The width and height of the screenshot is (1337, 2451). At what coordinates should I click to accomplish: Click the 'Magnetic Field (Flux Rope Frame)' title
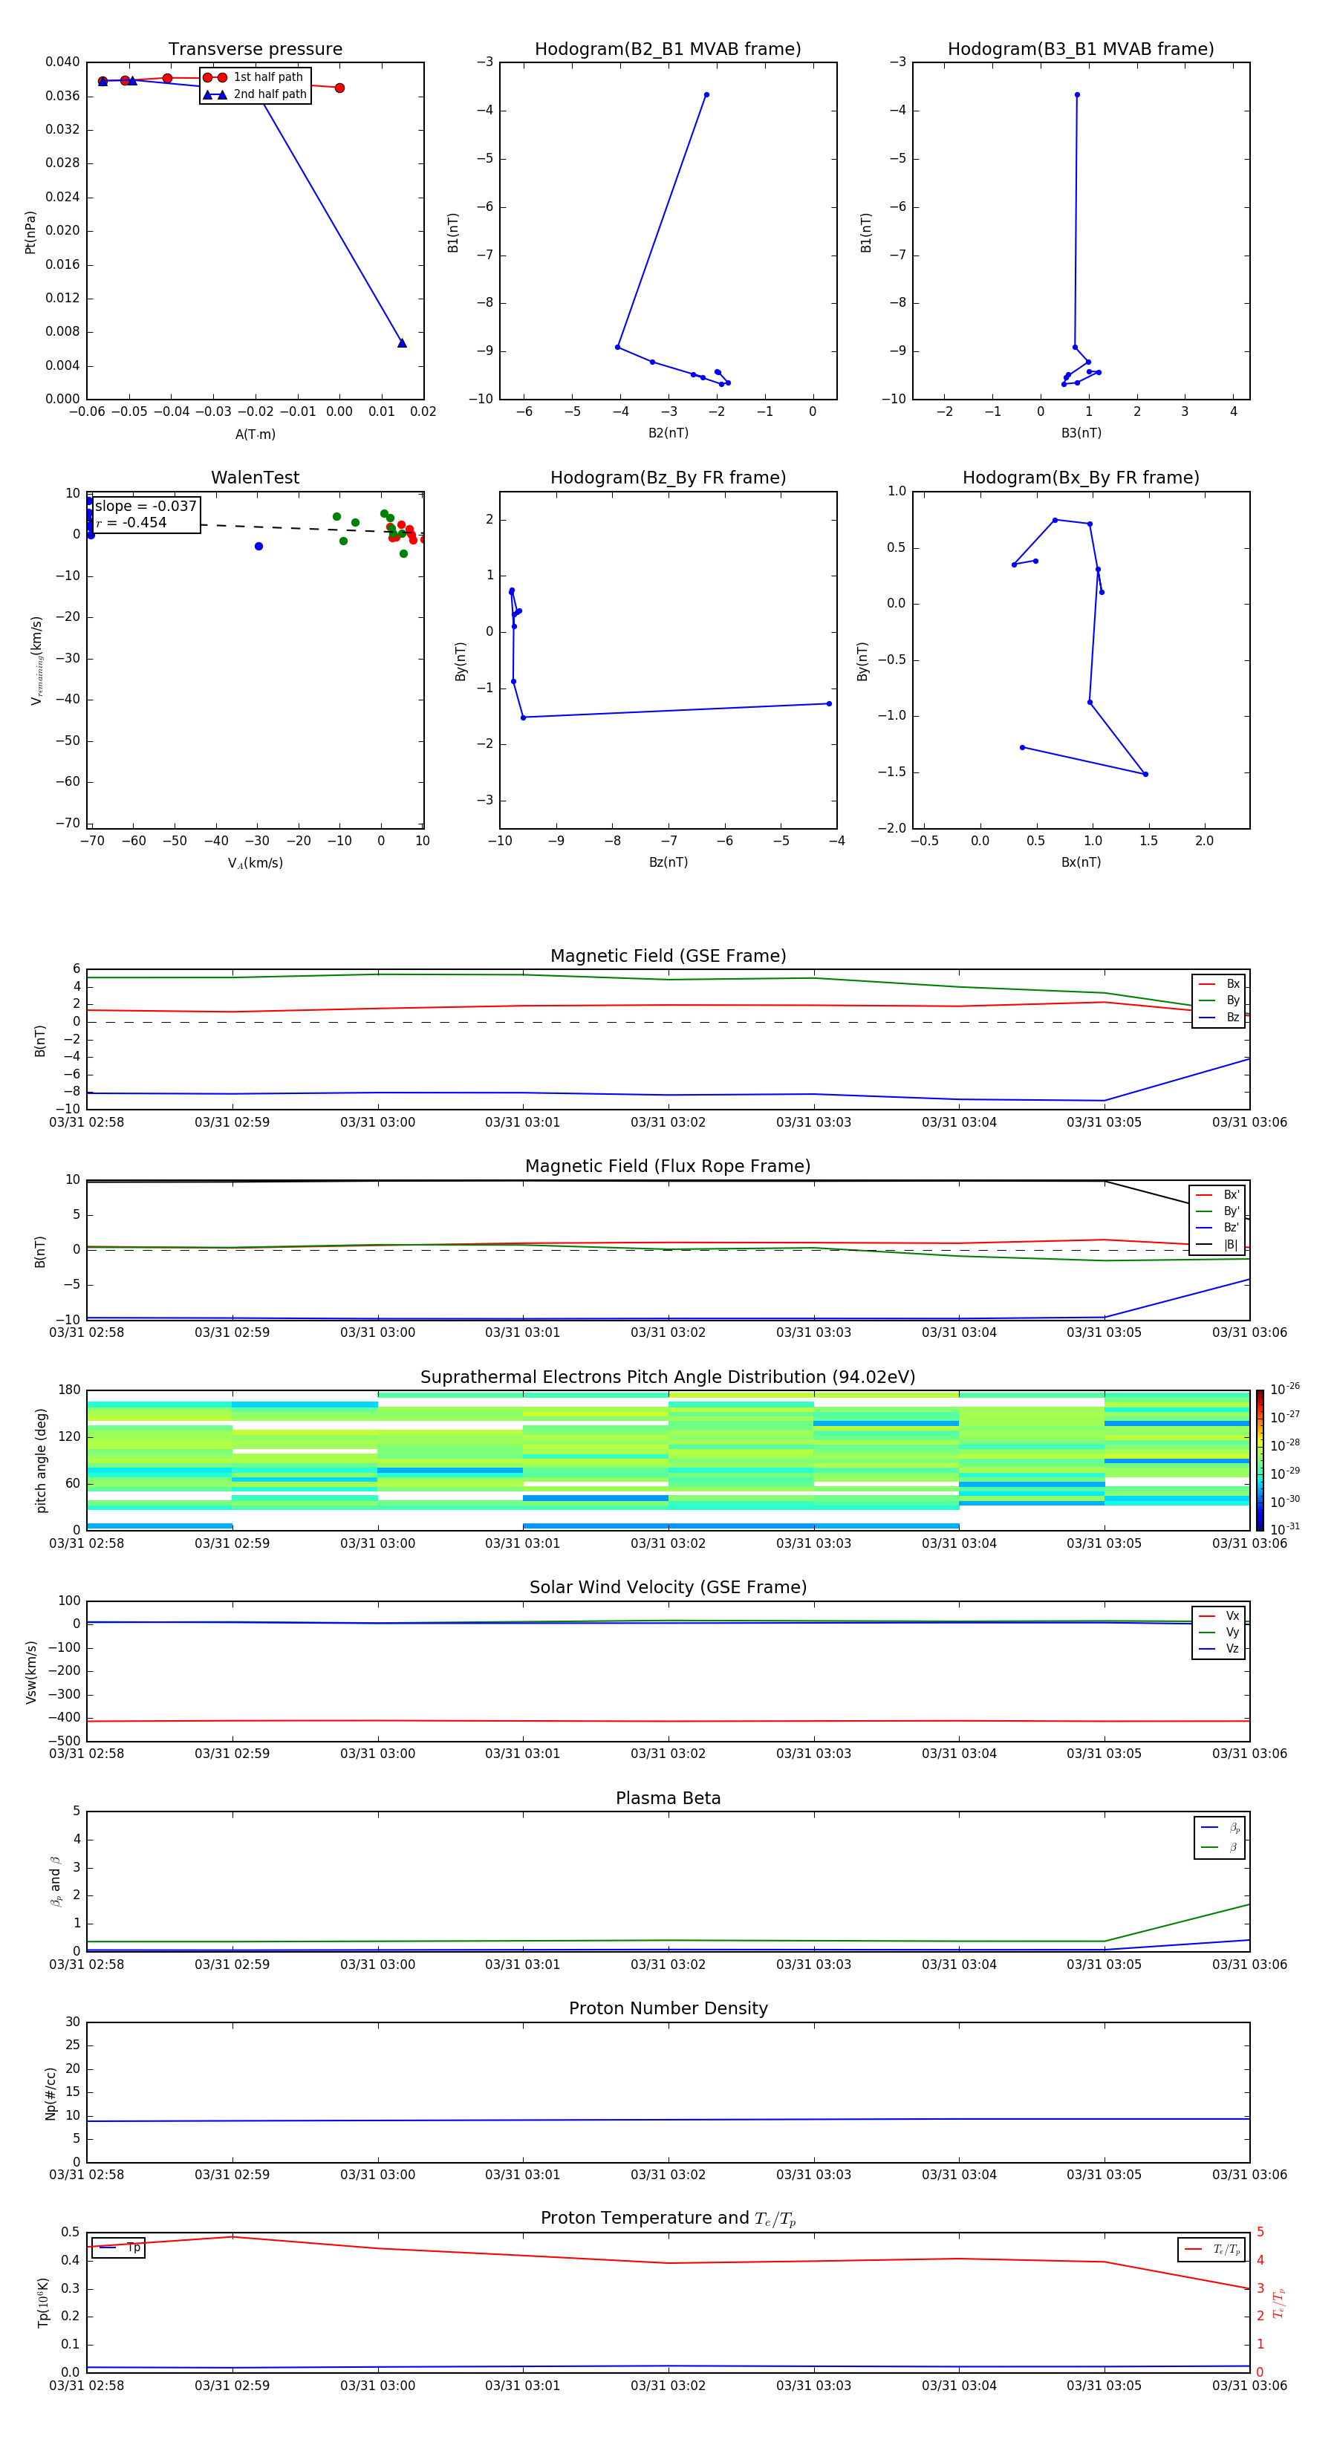pyautogui.click(x=668, y=1167)
